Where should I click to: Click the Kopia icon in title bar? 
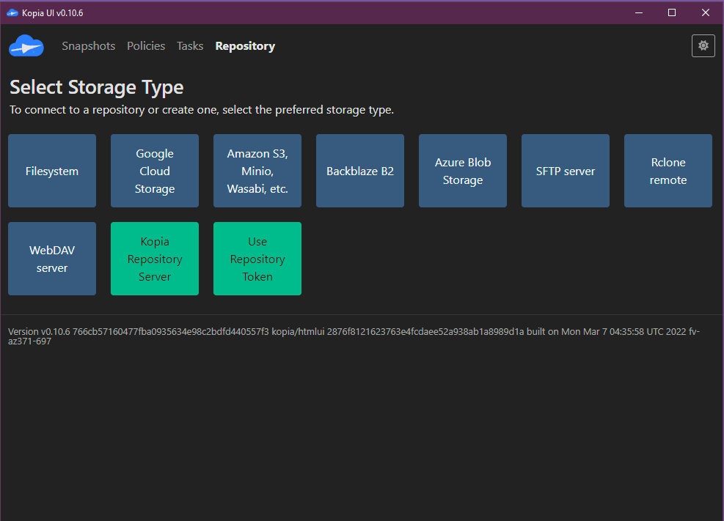click(x=12, y=12)
